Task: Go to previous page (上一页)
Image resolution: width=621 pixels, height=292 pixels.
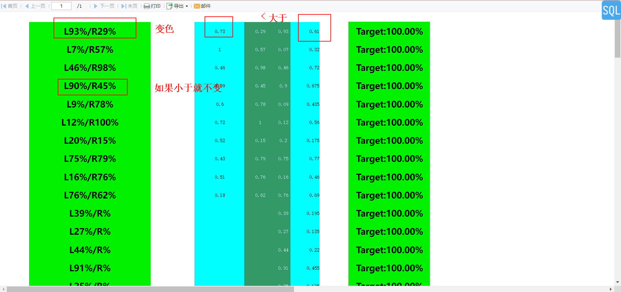Action: (x=35, y=6)
